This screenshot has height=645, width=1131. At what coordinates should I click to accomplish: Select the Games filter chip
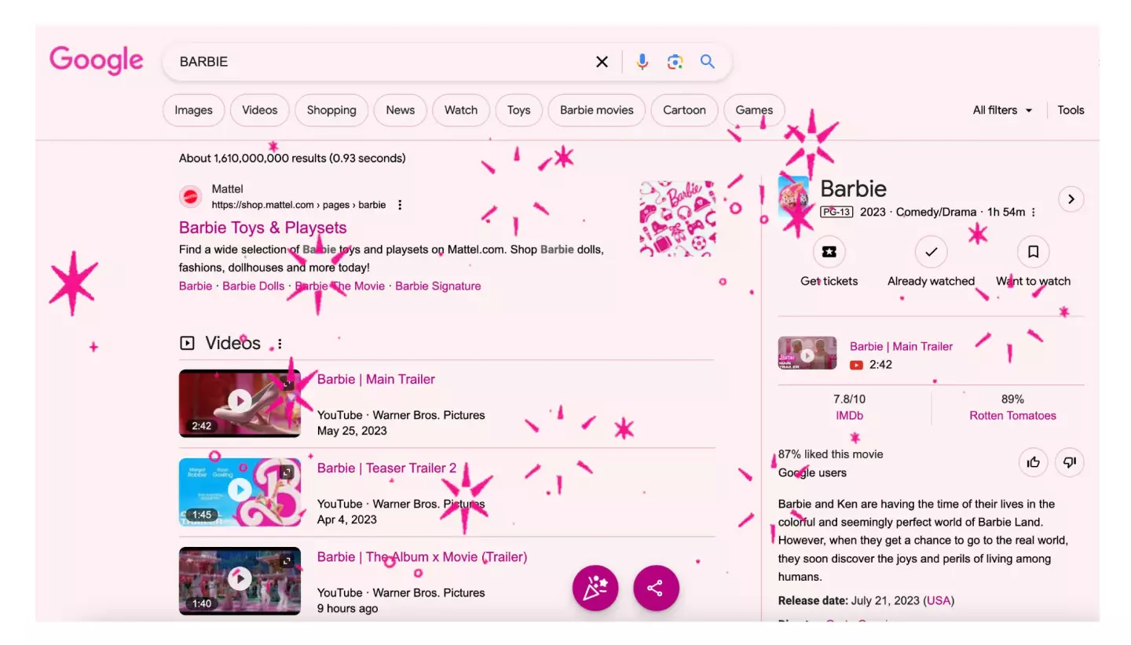[x=754, y=110]
